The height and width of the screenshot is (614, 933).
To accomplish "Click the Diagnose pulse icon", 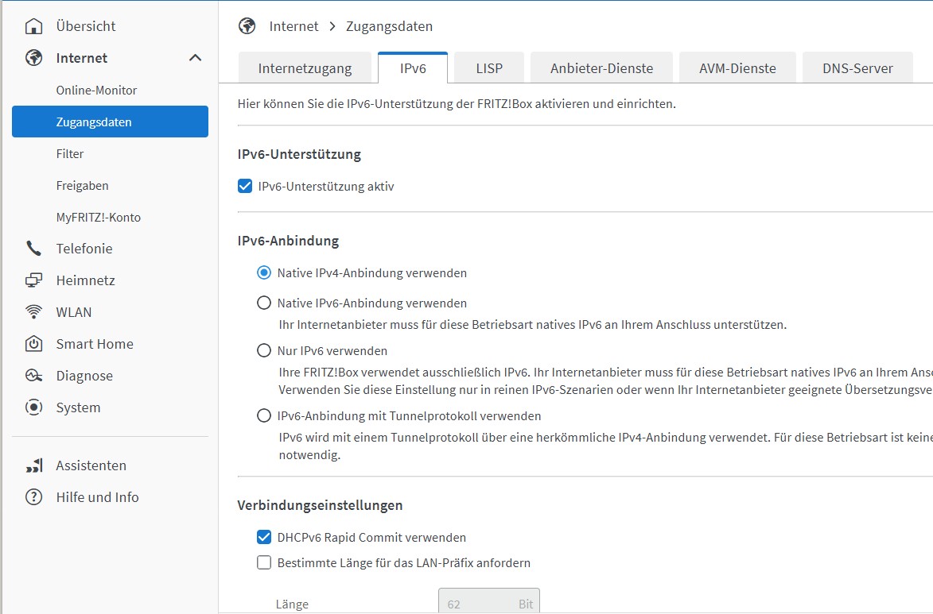I will [34, 376].
